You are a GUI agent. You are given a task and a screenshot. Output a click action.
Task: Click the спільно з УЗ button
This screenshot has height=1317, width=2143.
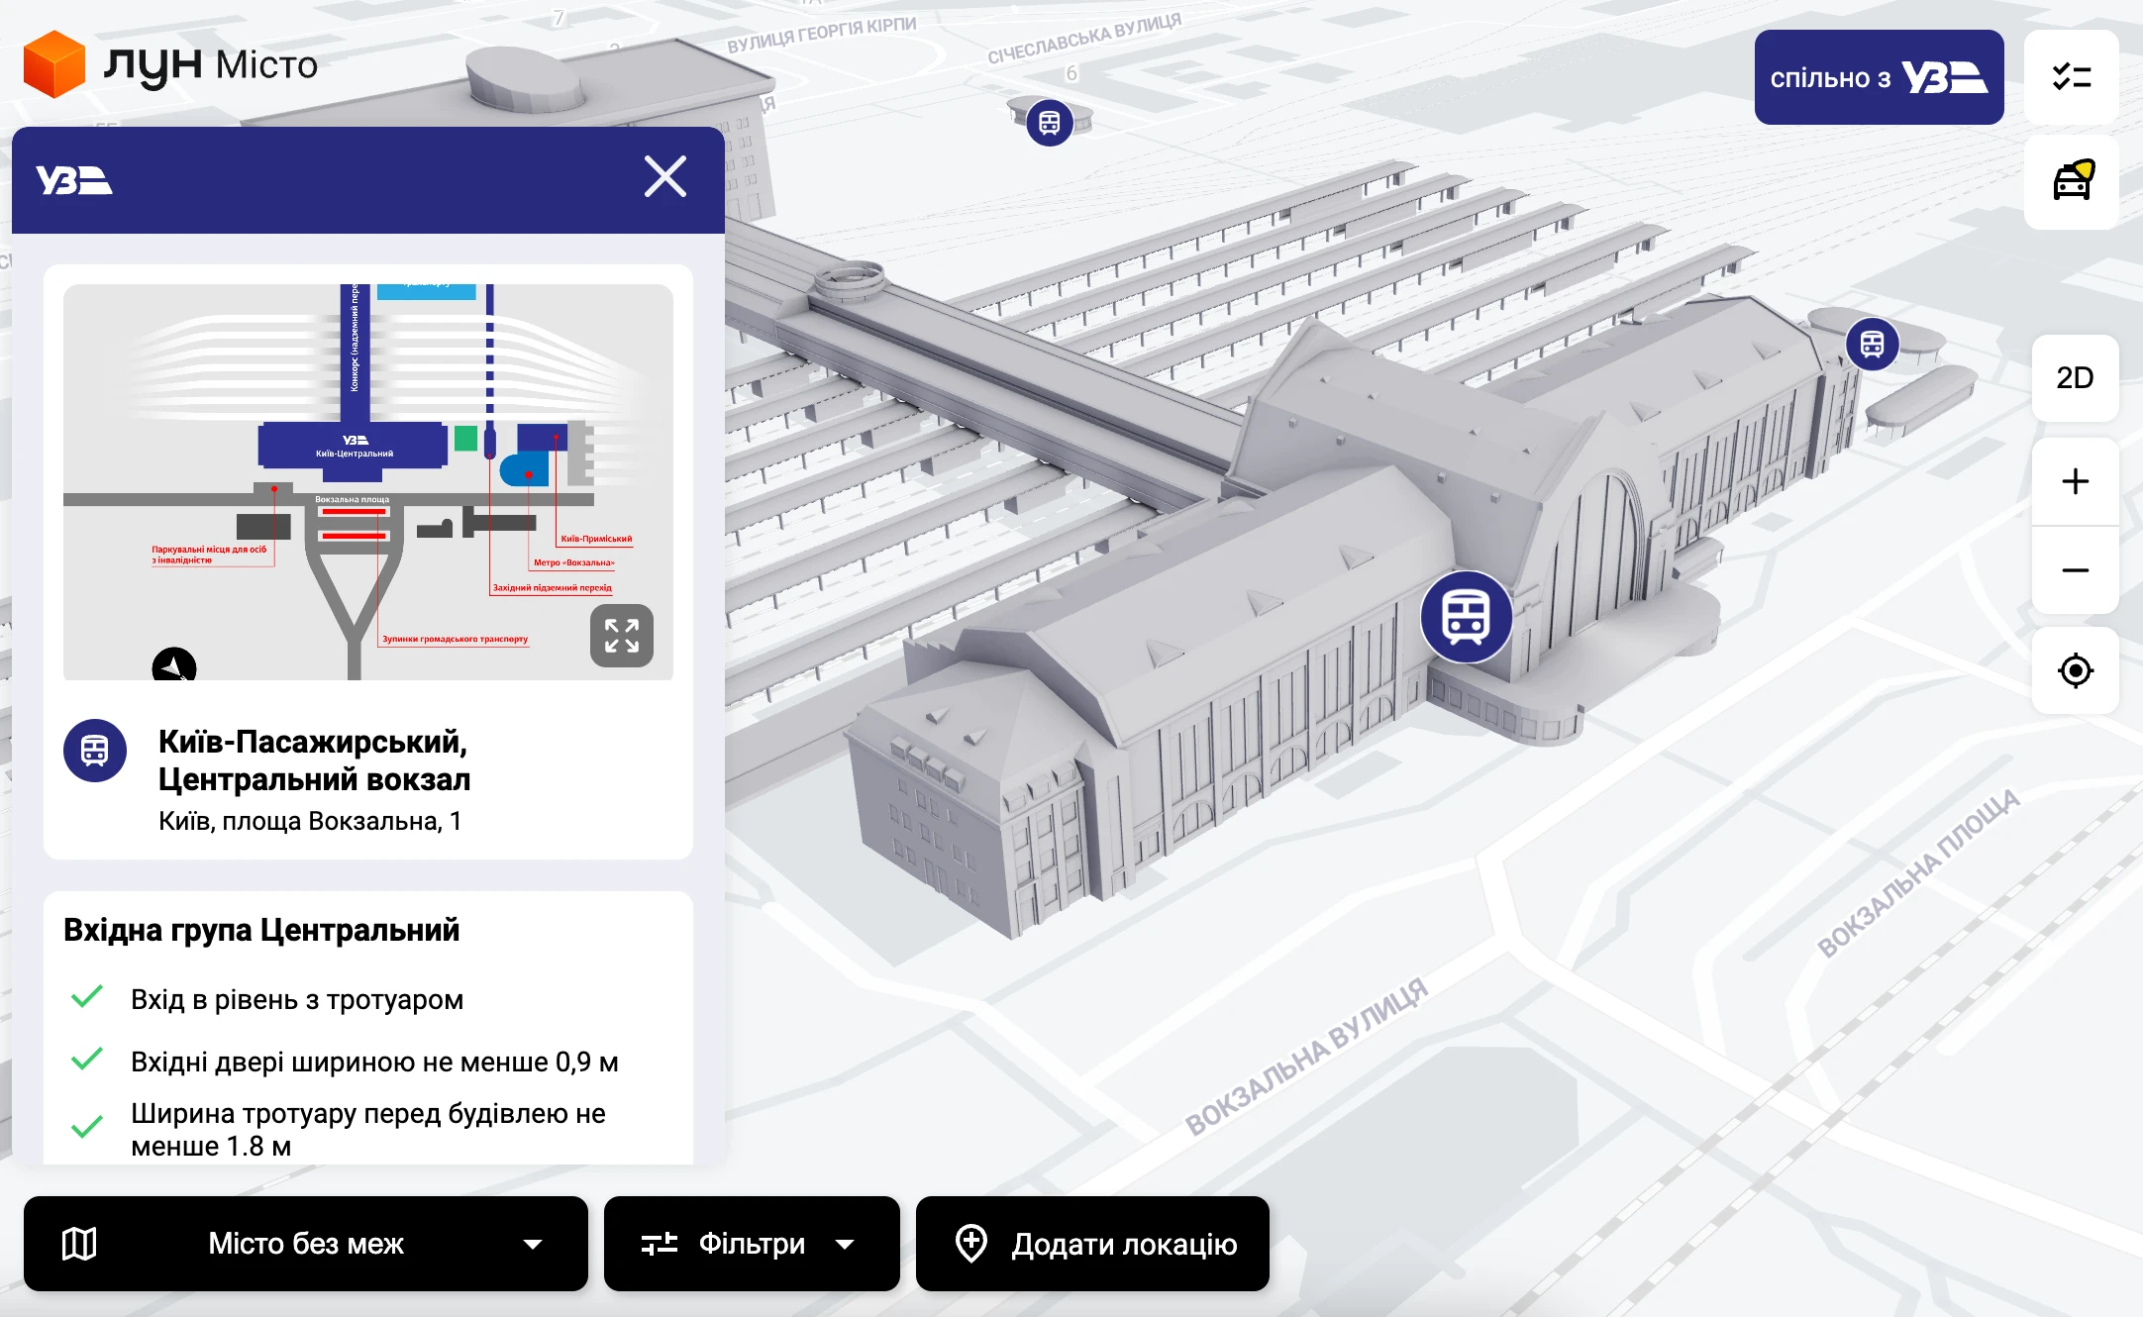[1878, 77]
